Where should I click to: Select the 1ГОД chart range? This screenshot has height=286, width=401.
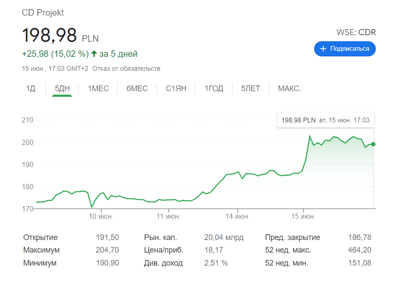[214, 89]
